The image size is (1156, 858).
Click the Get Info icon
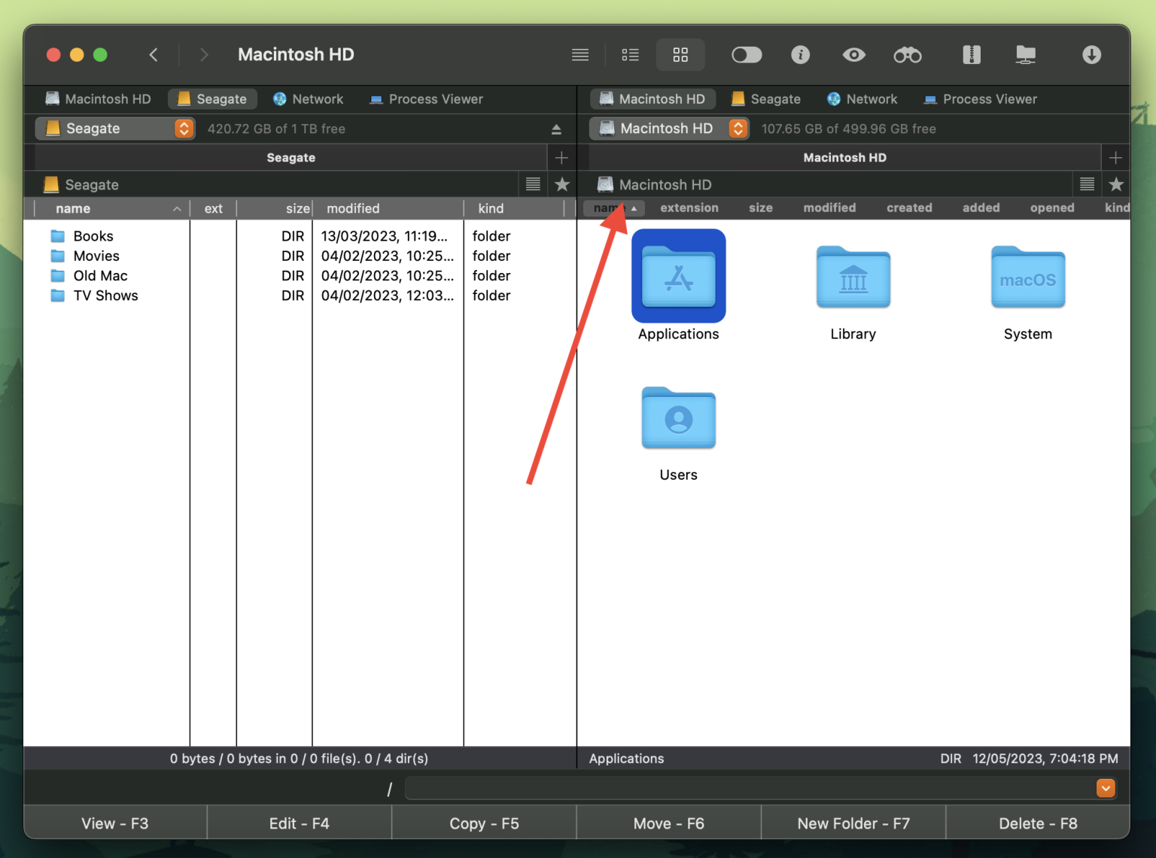tap(800, 54)
